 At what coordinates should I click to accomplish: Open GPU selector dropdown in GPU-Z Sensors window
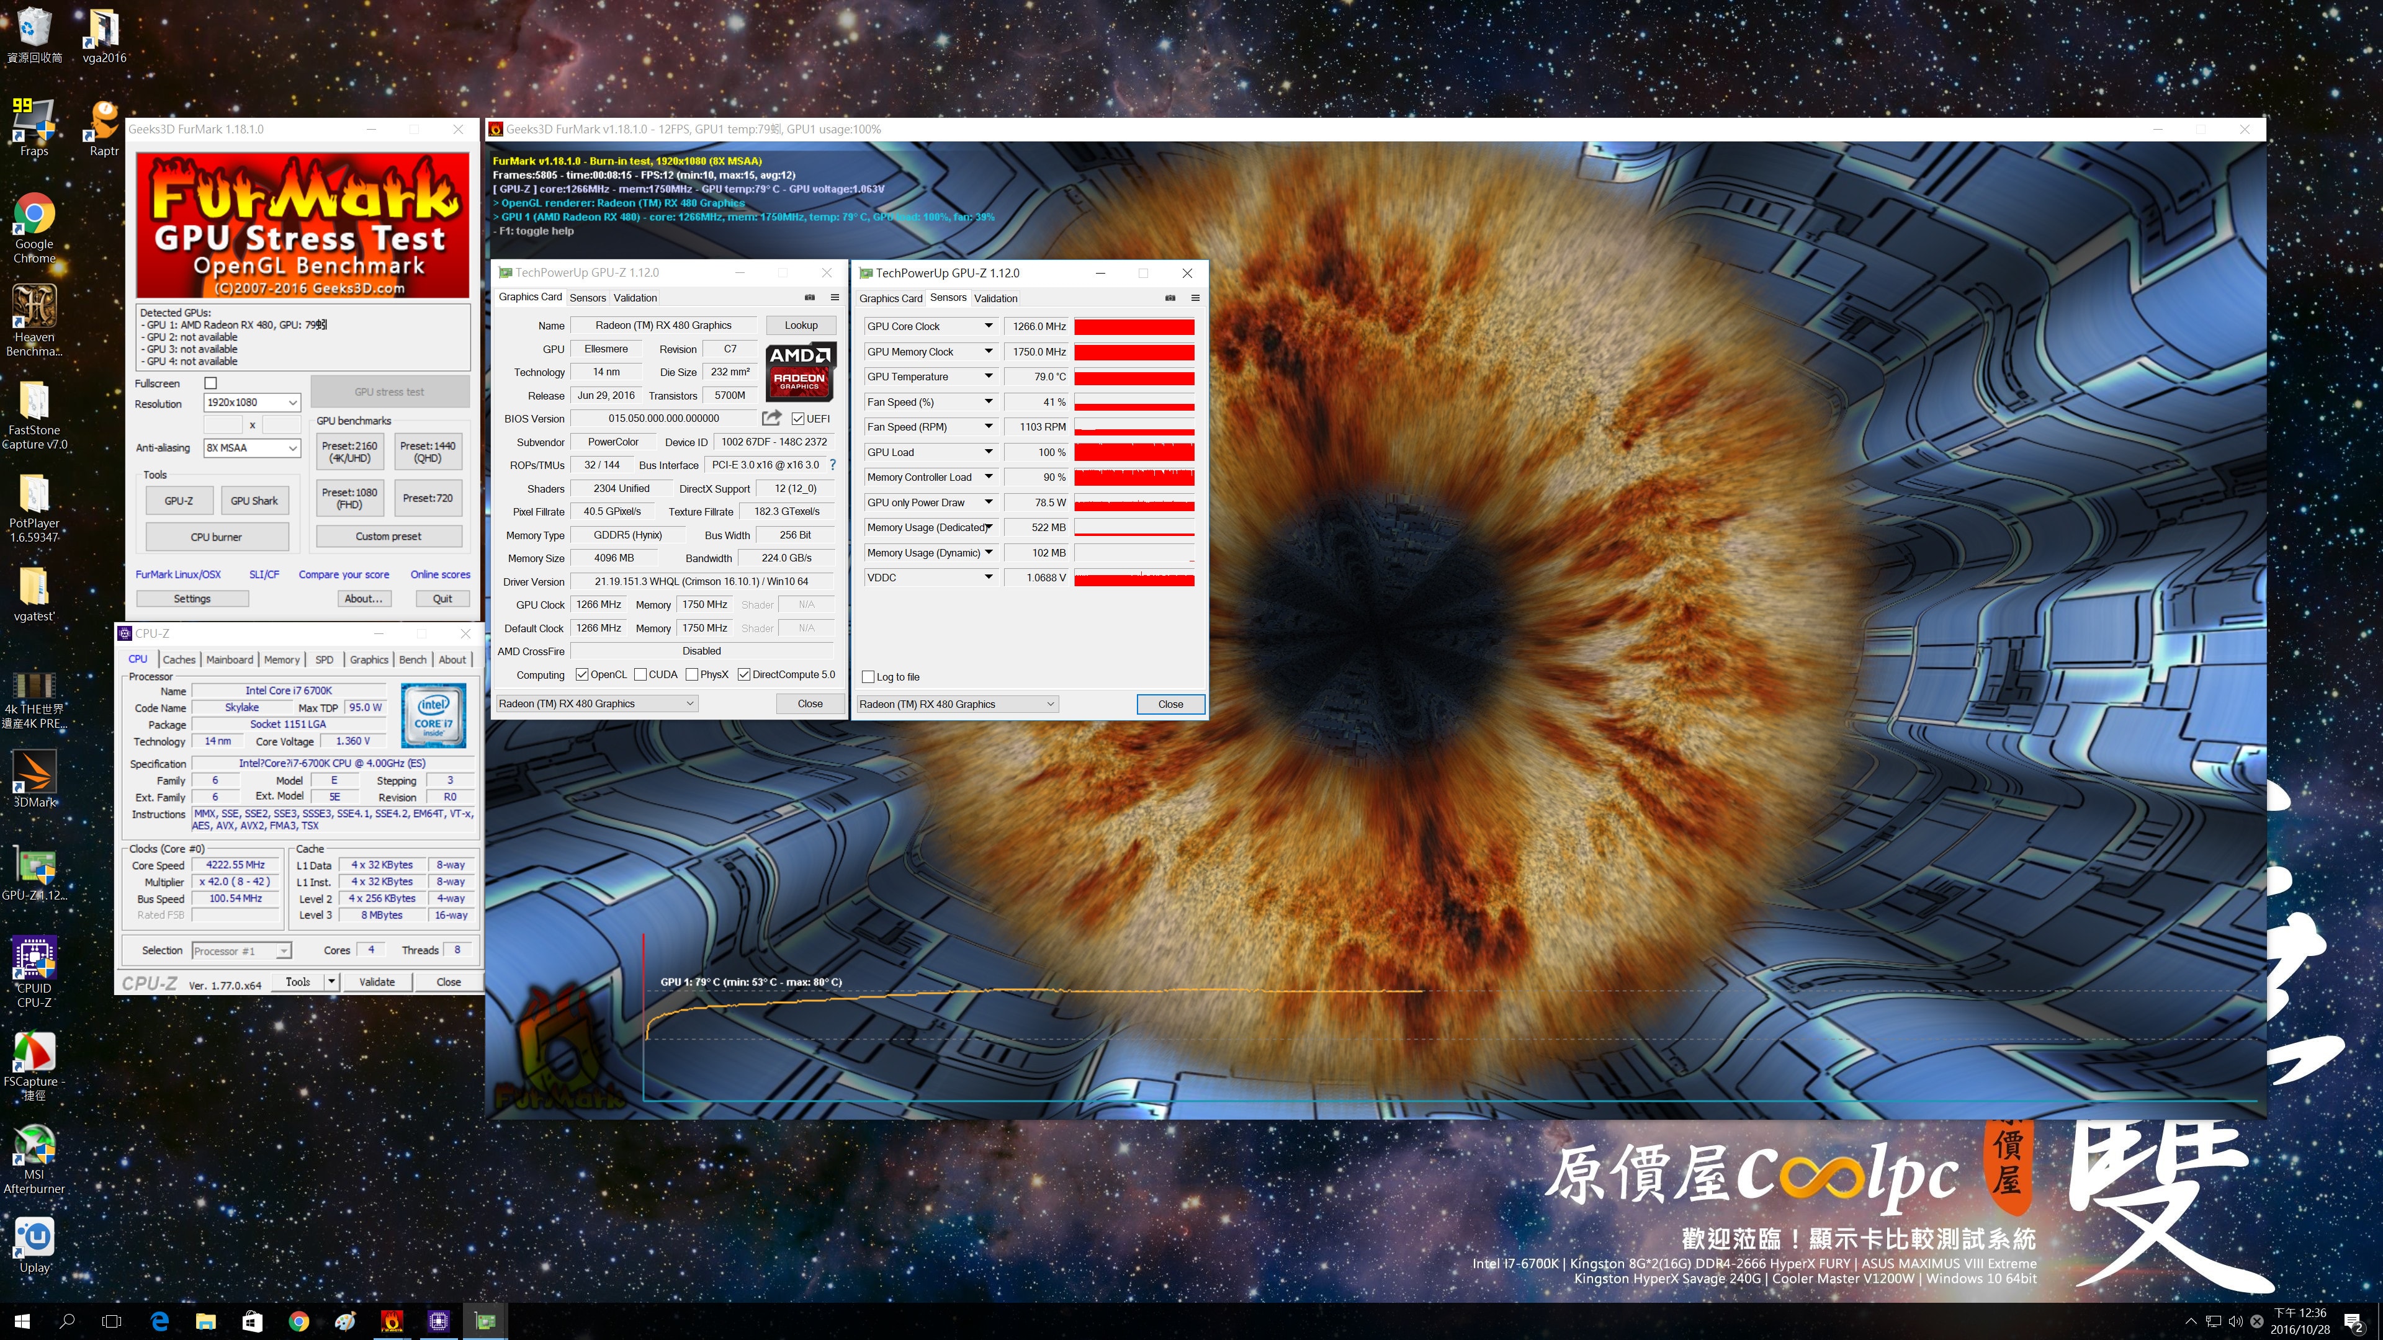click(958, 703)
